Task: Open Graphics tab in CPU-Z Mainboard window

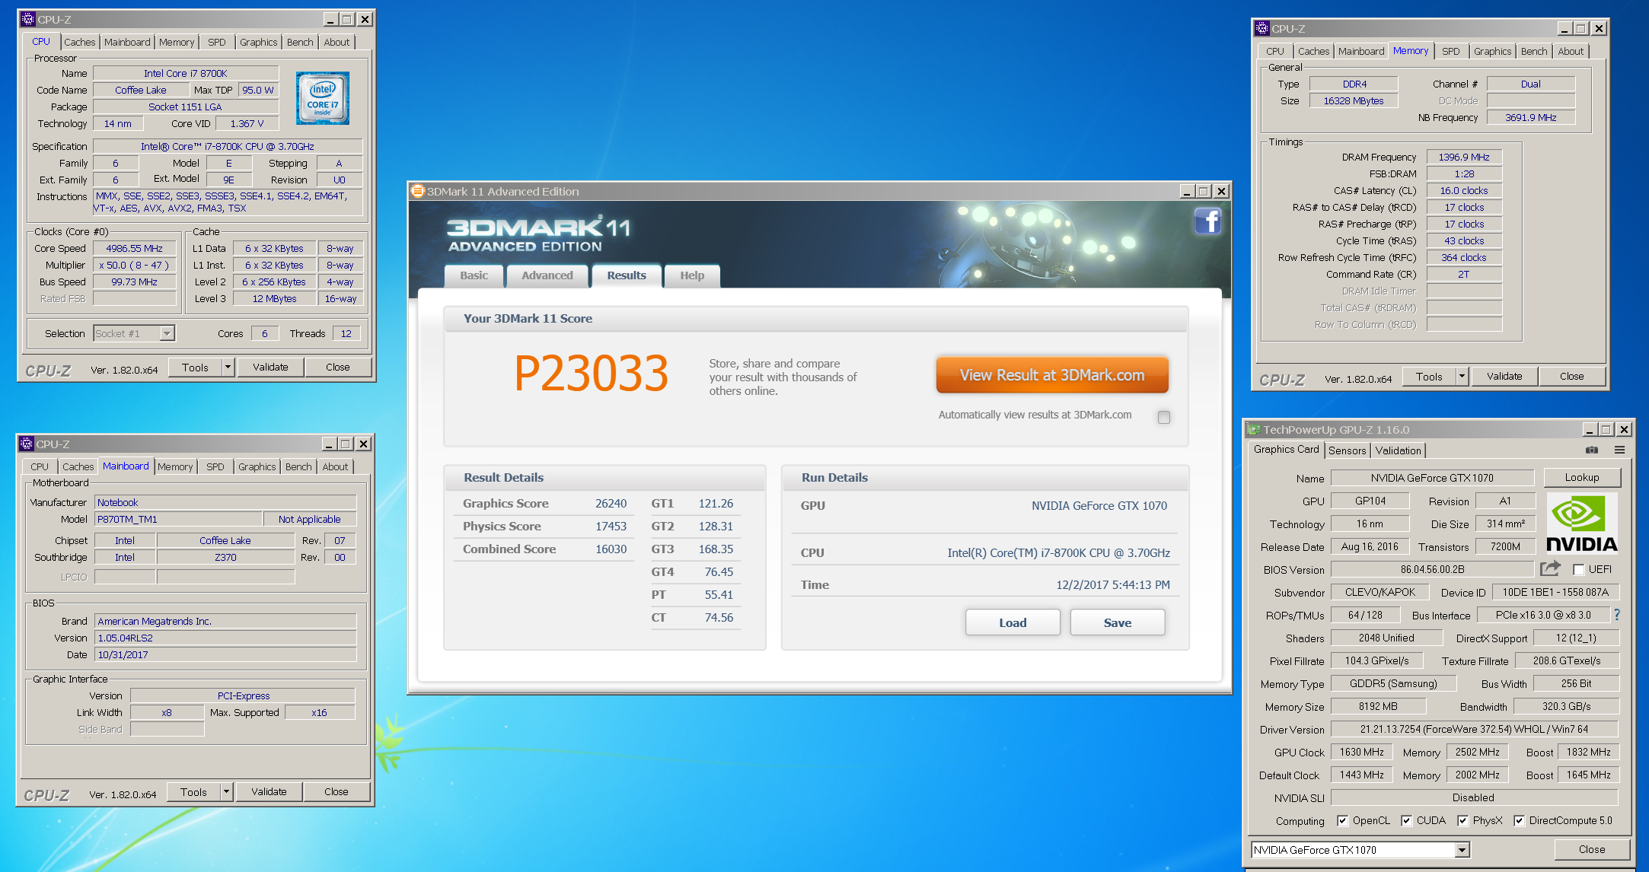Action: (x=257, y=467)
